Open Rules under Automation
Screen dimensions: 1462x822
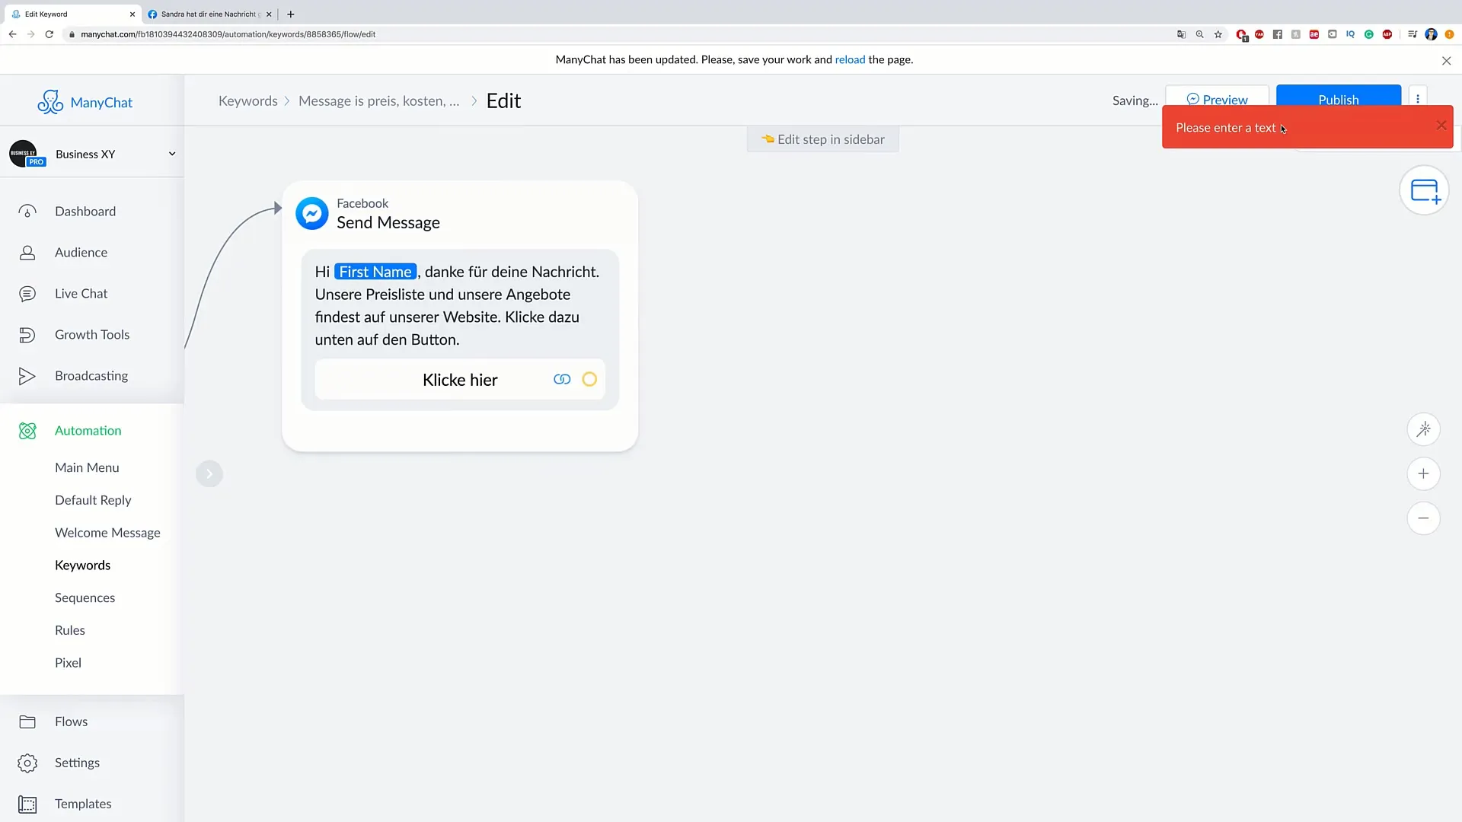click(x=69, y=630)
